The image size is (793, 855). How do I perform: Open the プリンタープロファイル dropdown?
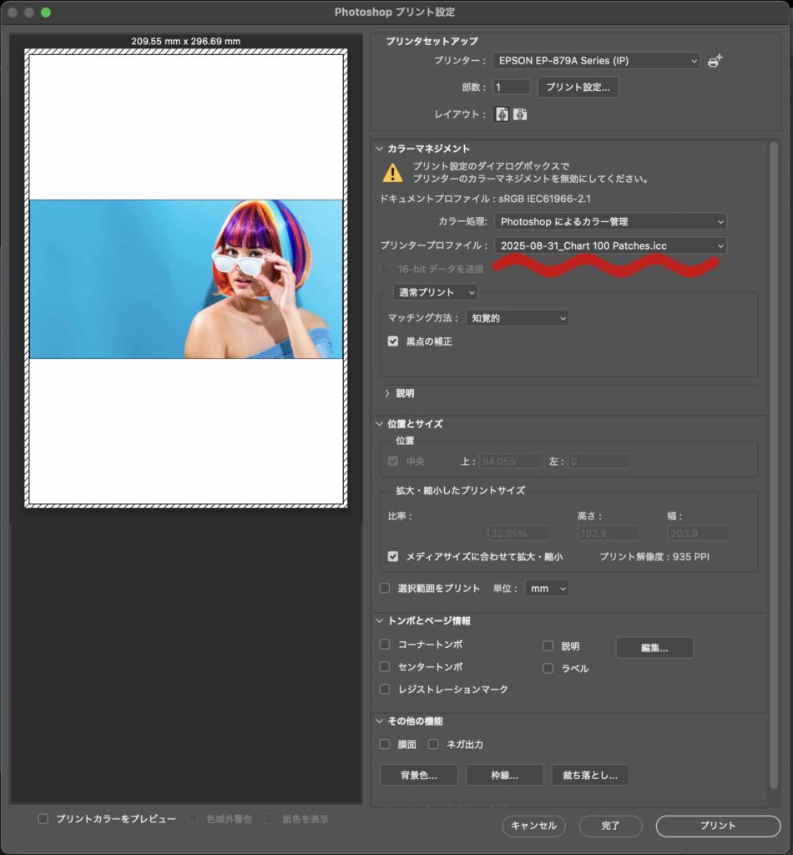pyautogui.click(x=609, y=245)
